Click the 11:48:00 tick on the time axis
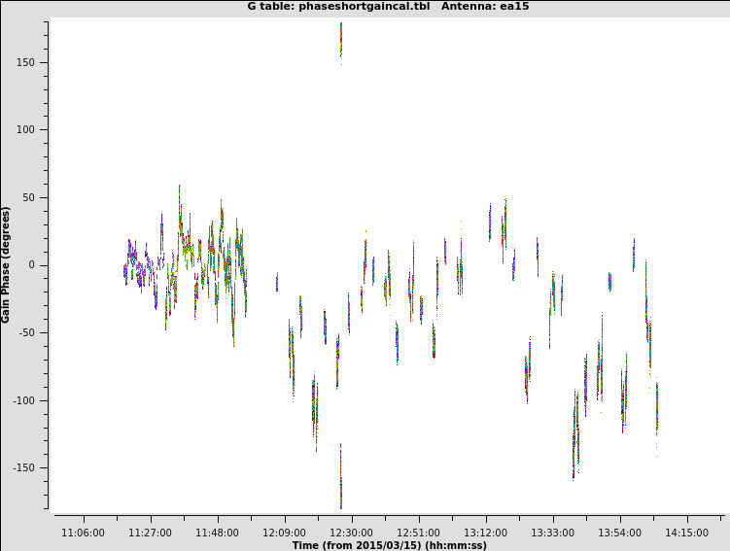Screen dimensions: 730x551 [x=217, y=533]
